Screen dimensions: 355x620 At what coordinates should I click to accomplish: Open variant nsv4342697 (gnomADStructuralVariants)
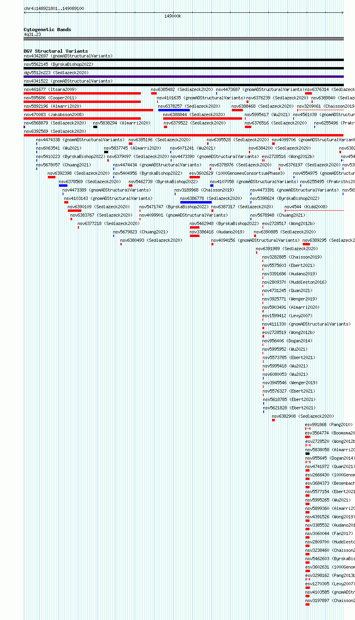point(68,56)
